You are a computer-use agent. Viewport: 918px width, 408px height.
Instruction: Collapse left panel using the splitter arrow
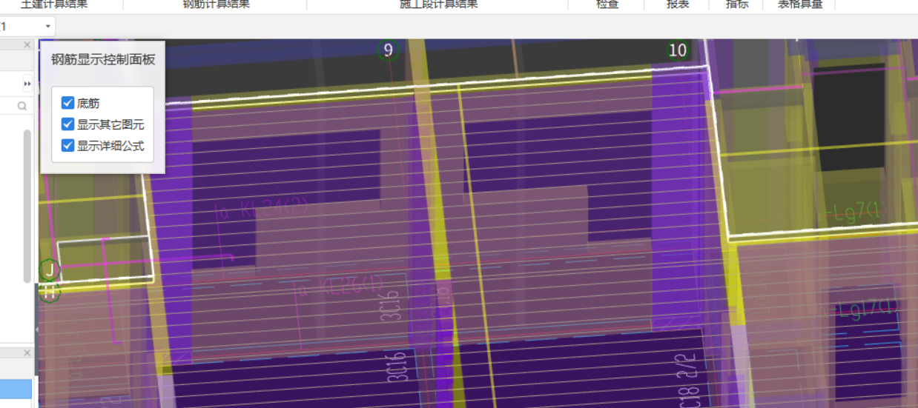(x=36, y=330)
